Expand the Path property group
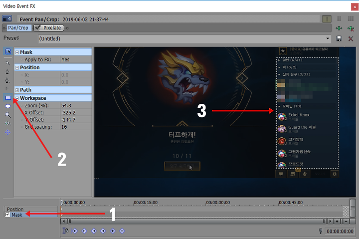 point(17,90)
